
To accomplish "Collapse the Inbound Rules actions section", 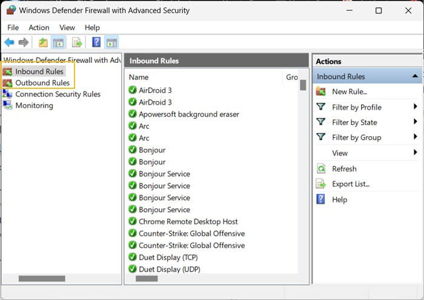I will (415, 76).
